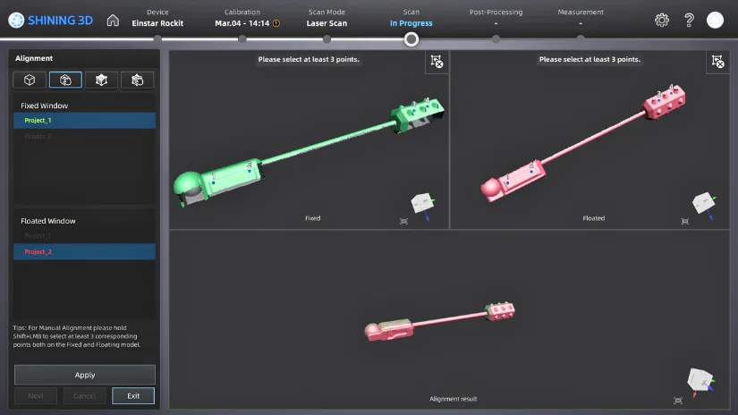Fit view icon in Floated window
Image resolution: width=738 pixels, height=415 pixels.
point(685,221)
